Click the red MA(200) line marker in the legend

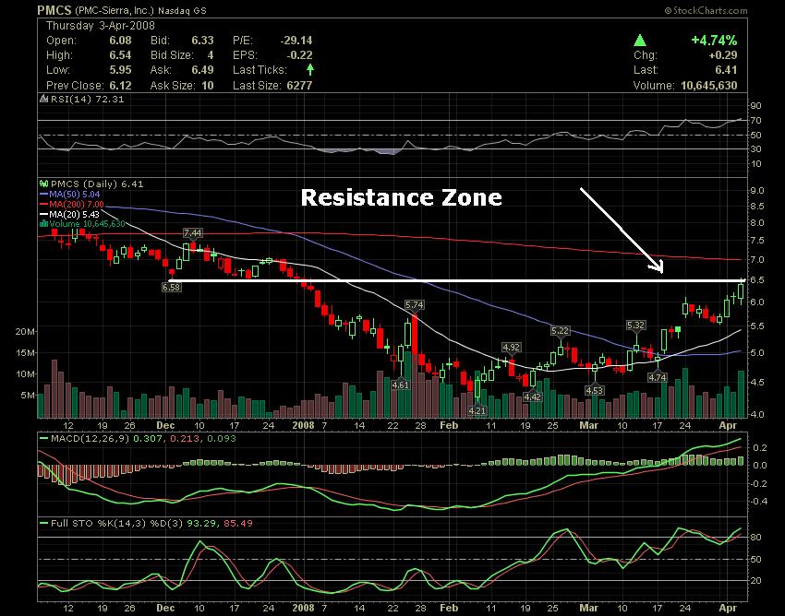pos(43,204)
